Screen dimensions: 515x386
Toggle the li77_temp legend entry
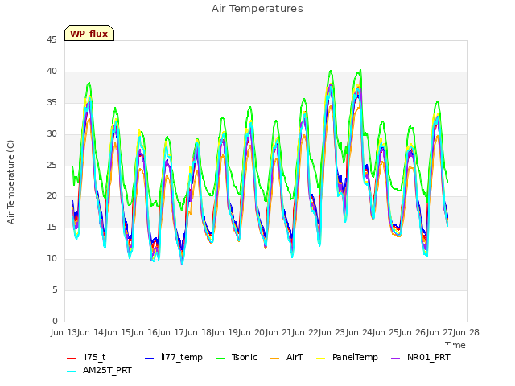(174, 357)
